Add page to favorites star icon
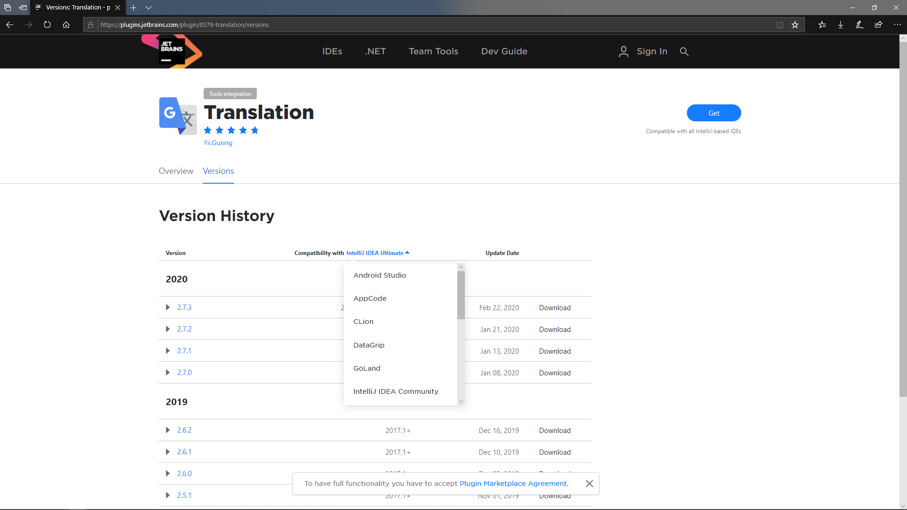The image size is (907, 510). tap(795, 25)
